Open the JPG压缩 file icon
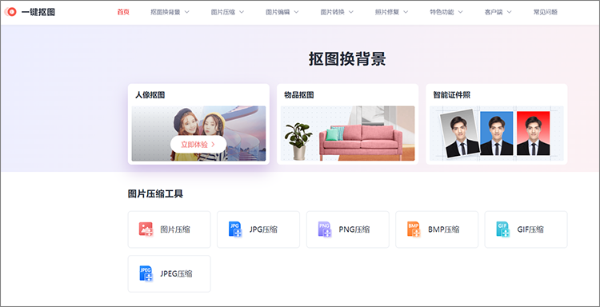600x307 pixels. (235, 229)
